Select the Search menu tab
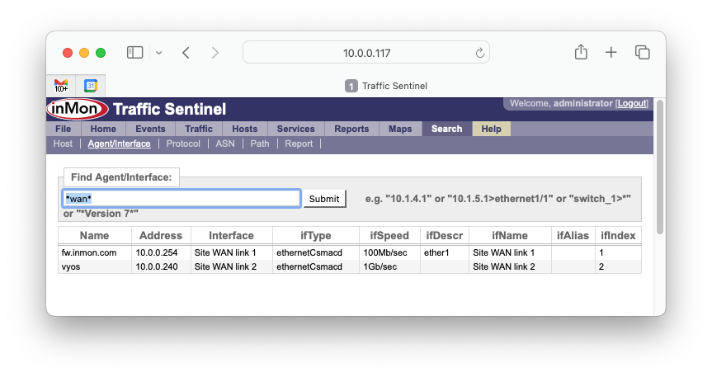 (447, 129)
